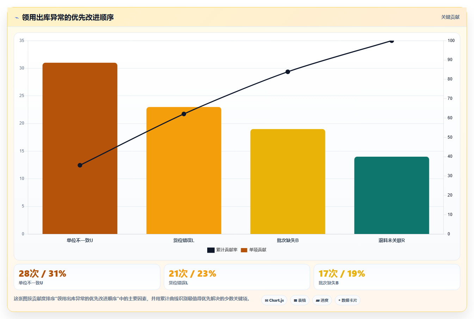474x319 pixels.
Task: Click the left axis value 35
Action: tap(22, 41)
